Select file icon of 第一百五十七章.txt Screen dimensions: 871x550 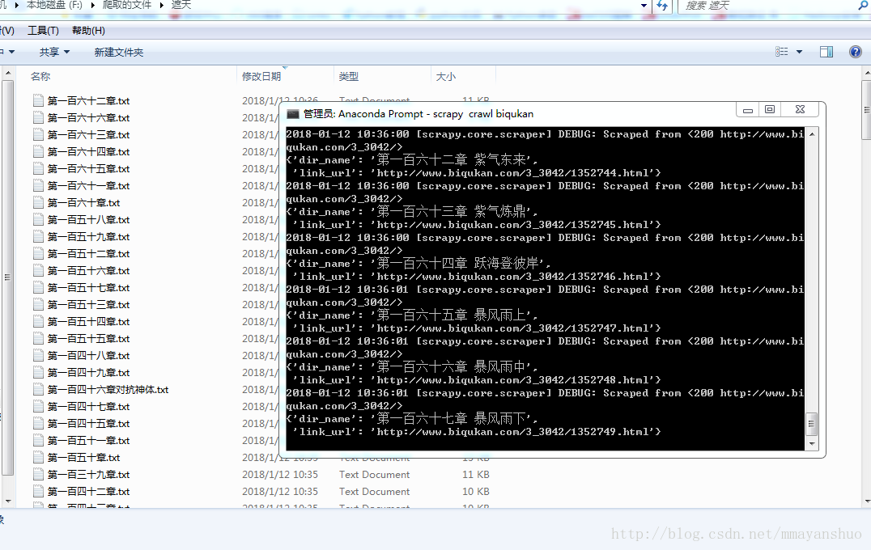pos(38,287)
